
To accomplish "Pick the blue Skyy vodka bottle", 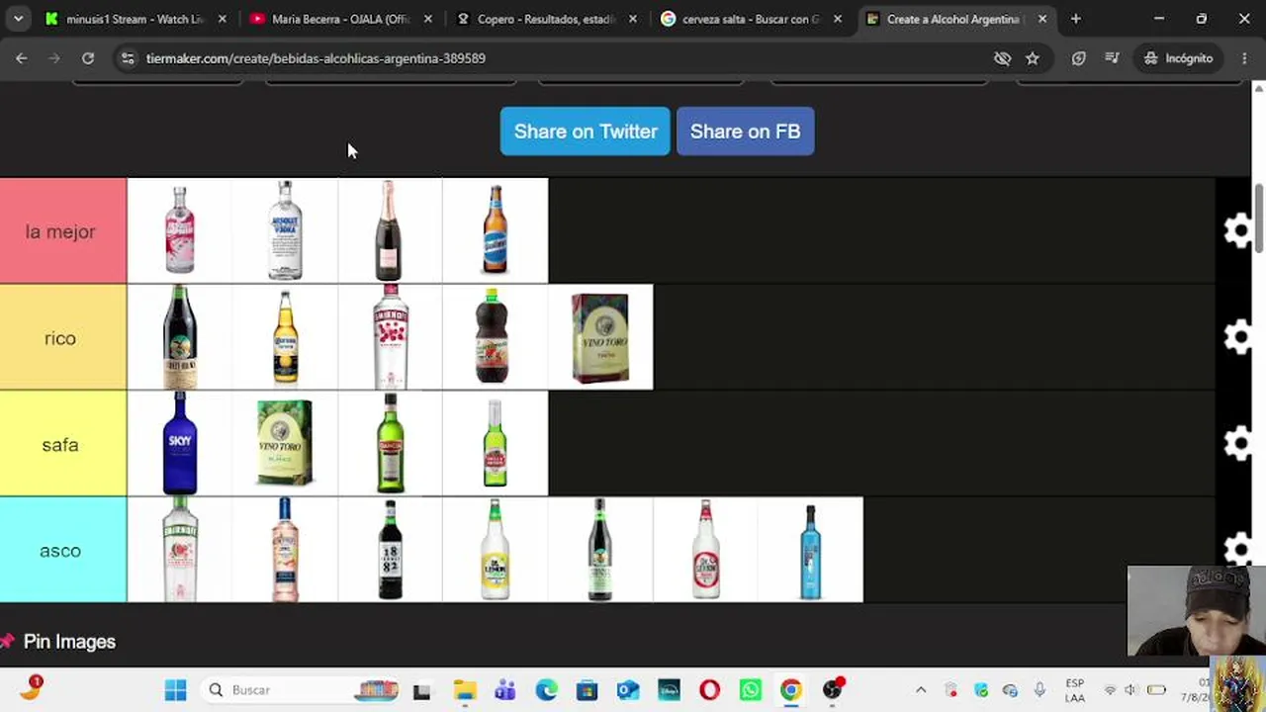I will (x=180, y=443).
